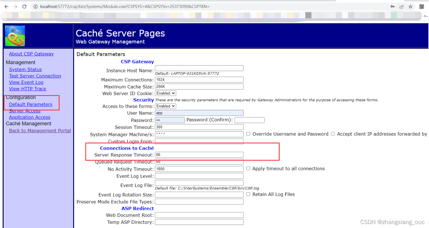Viewport: 429px width, 228px height.
Task: Click the Queued Request Timeout field
Action: pos(199,162)
